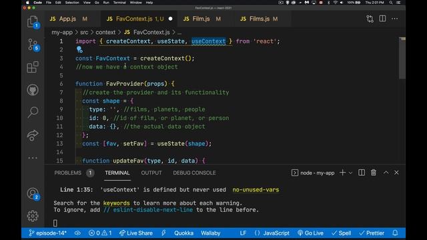Open changes for FavContext.js (compare icon)

click(x=370, y=19)
